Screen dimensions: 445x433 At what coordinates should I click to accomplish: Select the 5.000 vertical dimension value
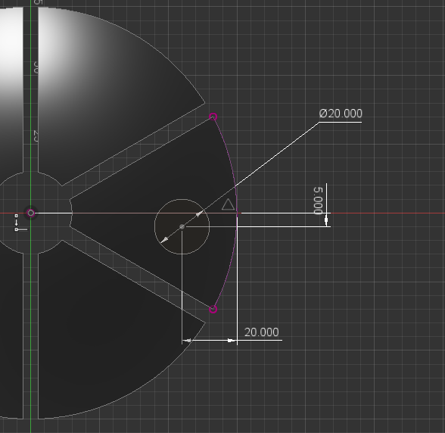pos(319,201)
